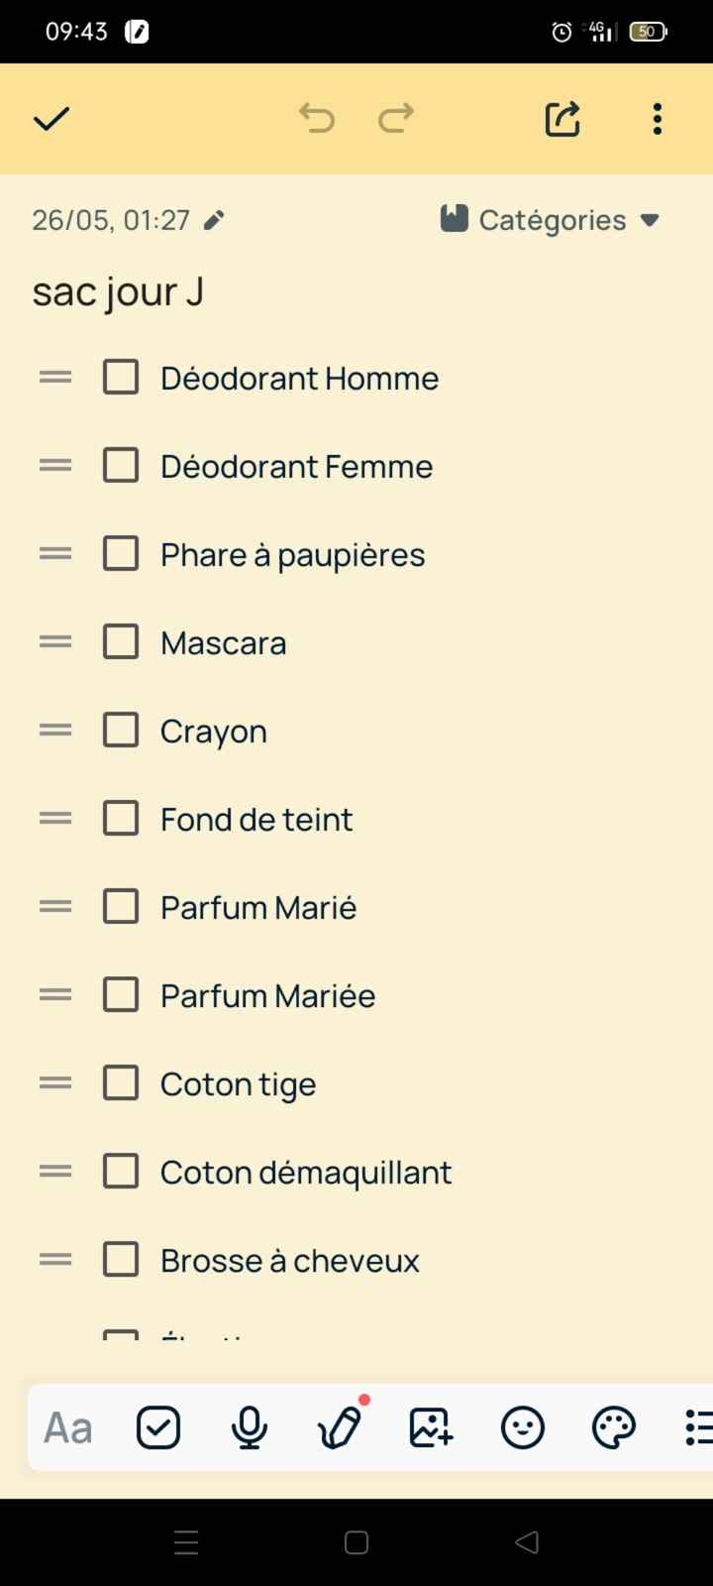Open the note color palette

click(x=613, y=1427)
